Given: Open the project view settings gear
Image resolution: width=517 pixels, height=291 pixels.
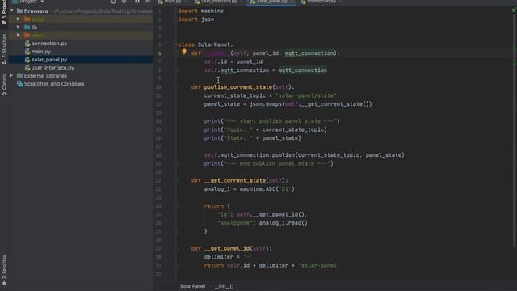Looking at the screenshot, I should coord(137,2).
